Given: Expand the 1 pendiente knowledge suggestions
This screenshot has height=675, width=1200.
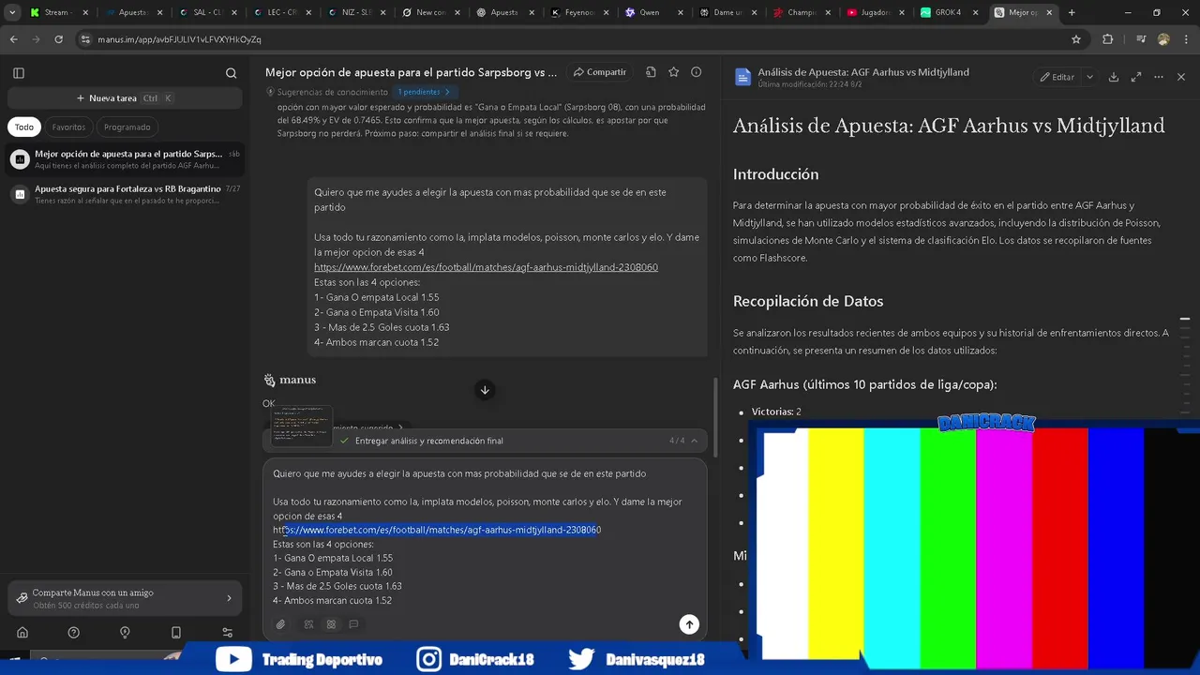Looking at the screenshot, I should (x=424, y=92).
